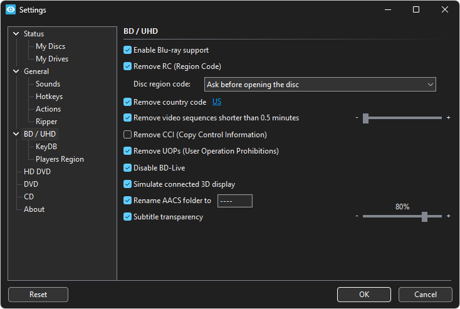The height and width of the screenshot is (309, 460).
Task: Click the minus icon beside video sequence slider
Action: click(x=357, y=118)
